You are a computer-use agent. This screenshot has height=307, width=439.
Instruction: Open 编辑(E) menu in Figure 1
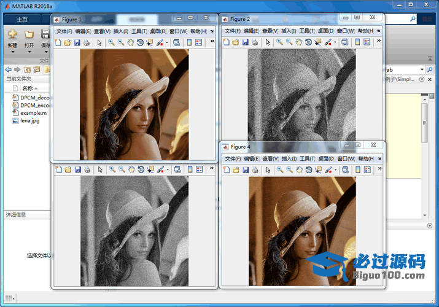tap(83, 31)
